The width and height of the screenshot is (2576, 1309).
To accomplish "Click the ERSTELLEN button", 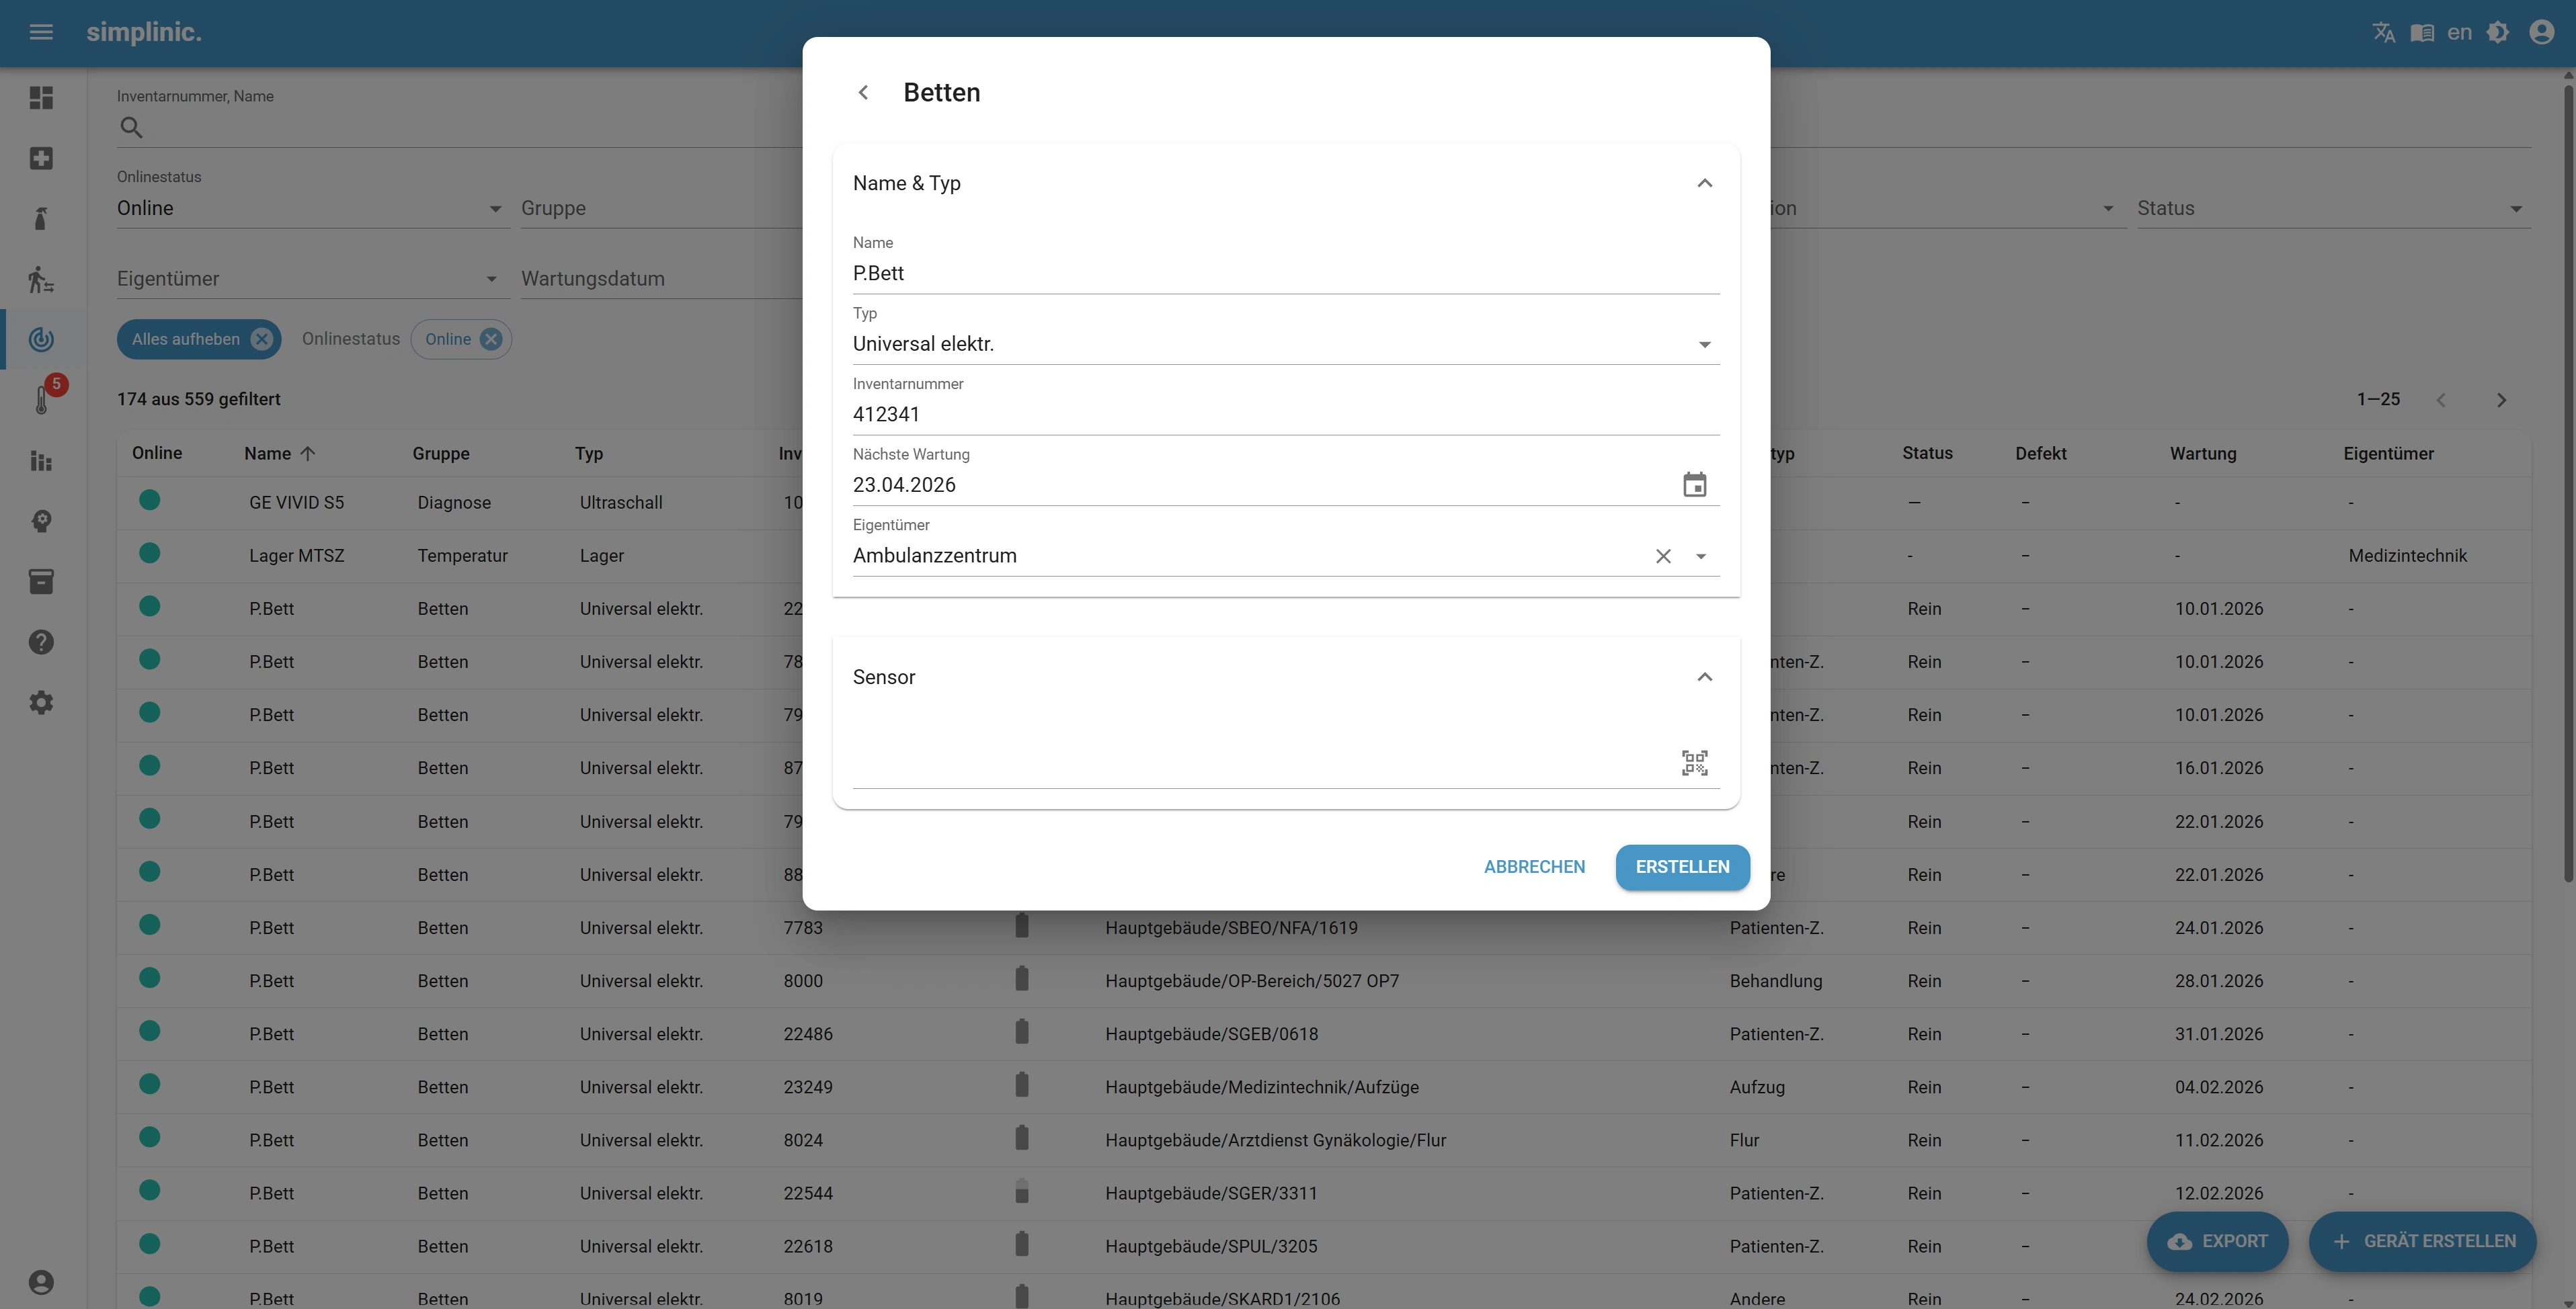I will tap(1682, 868).
